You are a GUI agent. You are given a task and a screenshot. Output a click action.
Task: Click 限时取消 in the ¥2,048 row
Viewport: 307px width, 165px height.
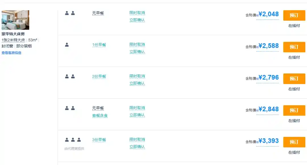pyautogui.click(x=137, y=13)
